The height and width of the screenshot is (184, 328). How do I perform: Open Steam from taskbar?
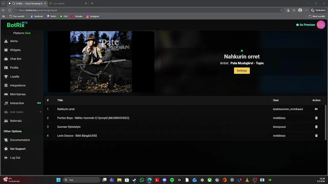[x=134, y=180]
